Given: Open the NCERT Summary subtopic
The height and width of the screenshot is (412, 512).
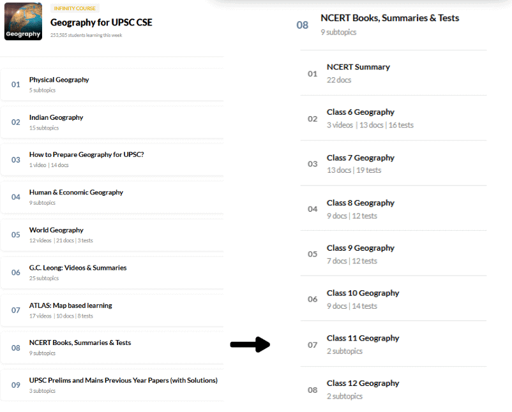Looking at the screenshot, I should [x=393, y=73].
